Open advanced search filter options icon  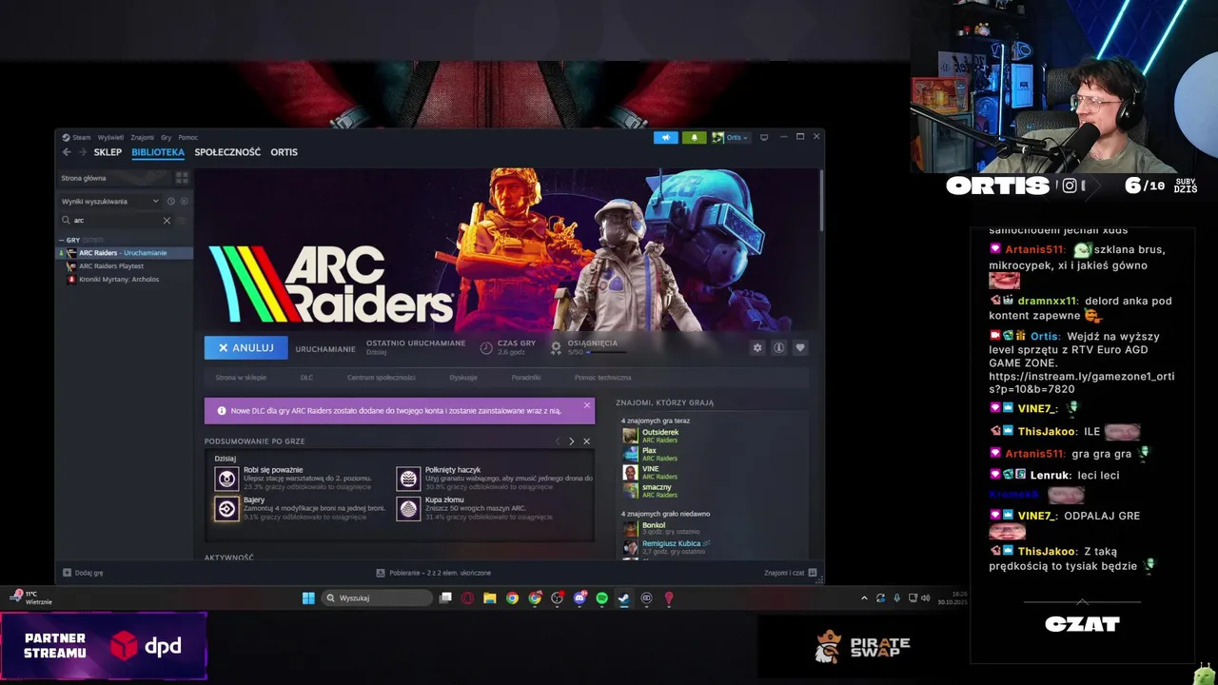pos(182,221)
